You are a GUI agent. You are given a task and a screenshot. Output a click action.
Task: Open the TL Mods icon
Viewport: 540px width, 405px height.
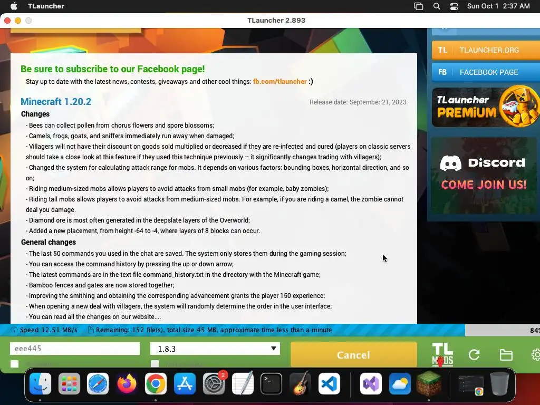click(442, 354)
